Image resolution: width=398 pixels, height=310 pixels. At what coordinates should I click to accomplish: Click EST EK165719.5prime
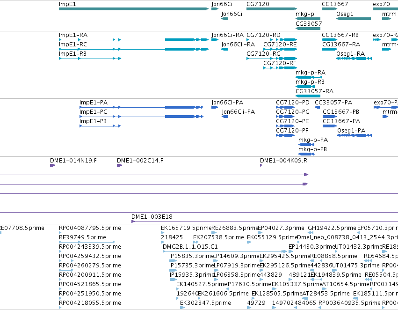point(163,233)
